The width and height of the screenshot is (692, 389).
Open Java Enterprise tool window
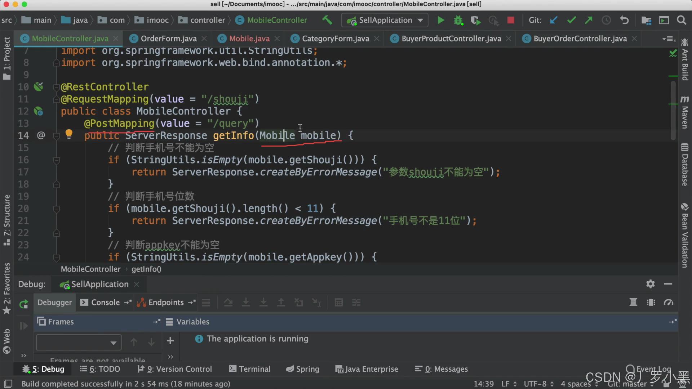(367, 369)
